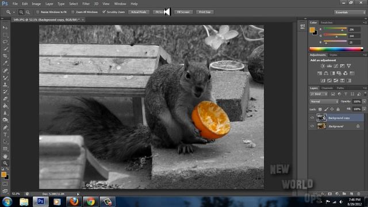Viewport: 368px width, 207px height.
Task: Add a Black & White adjustment
Action: [x=332, y=73]
